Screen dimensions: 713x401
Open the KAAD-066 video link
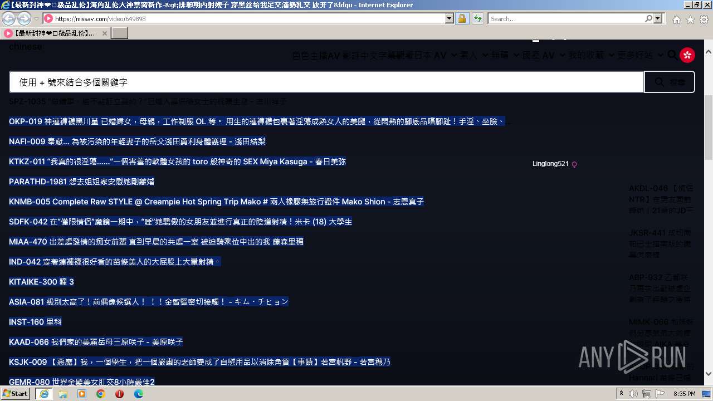(x=96, y=342)
